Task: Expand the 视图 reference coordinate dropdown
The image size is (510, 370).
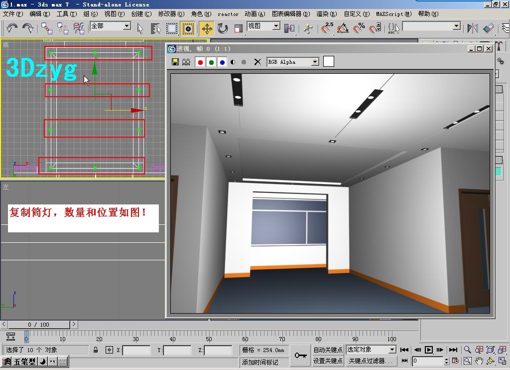Action: 276,26
